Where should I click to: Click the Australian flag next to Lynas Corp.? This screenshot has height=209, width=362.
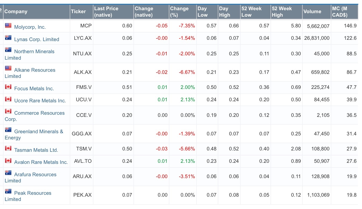[x=8, y=38]
